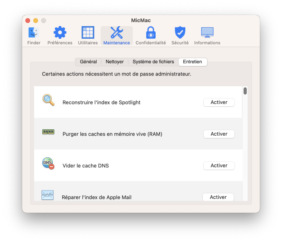Open the Nettoyer tab
282x242 pixels.
tap(114, 62)
